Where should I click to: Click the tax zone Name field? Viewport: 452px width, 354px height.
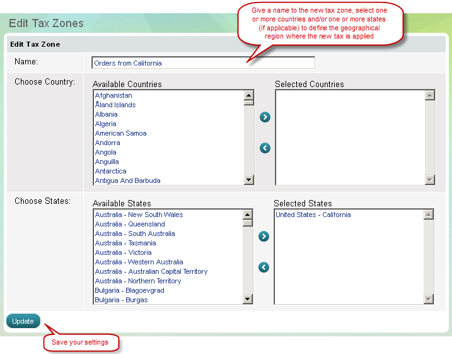pyautogui.click(x=203, y=63)
